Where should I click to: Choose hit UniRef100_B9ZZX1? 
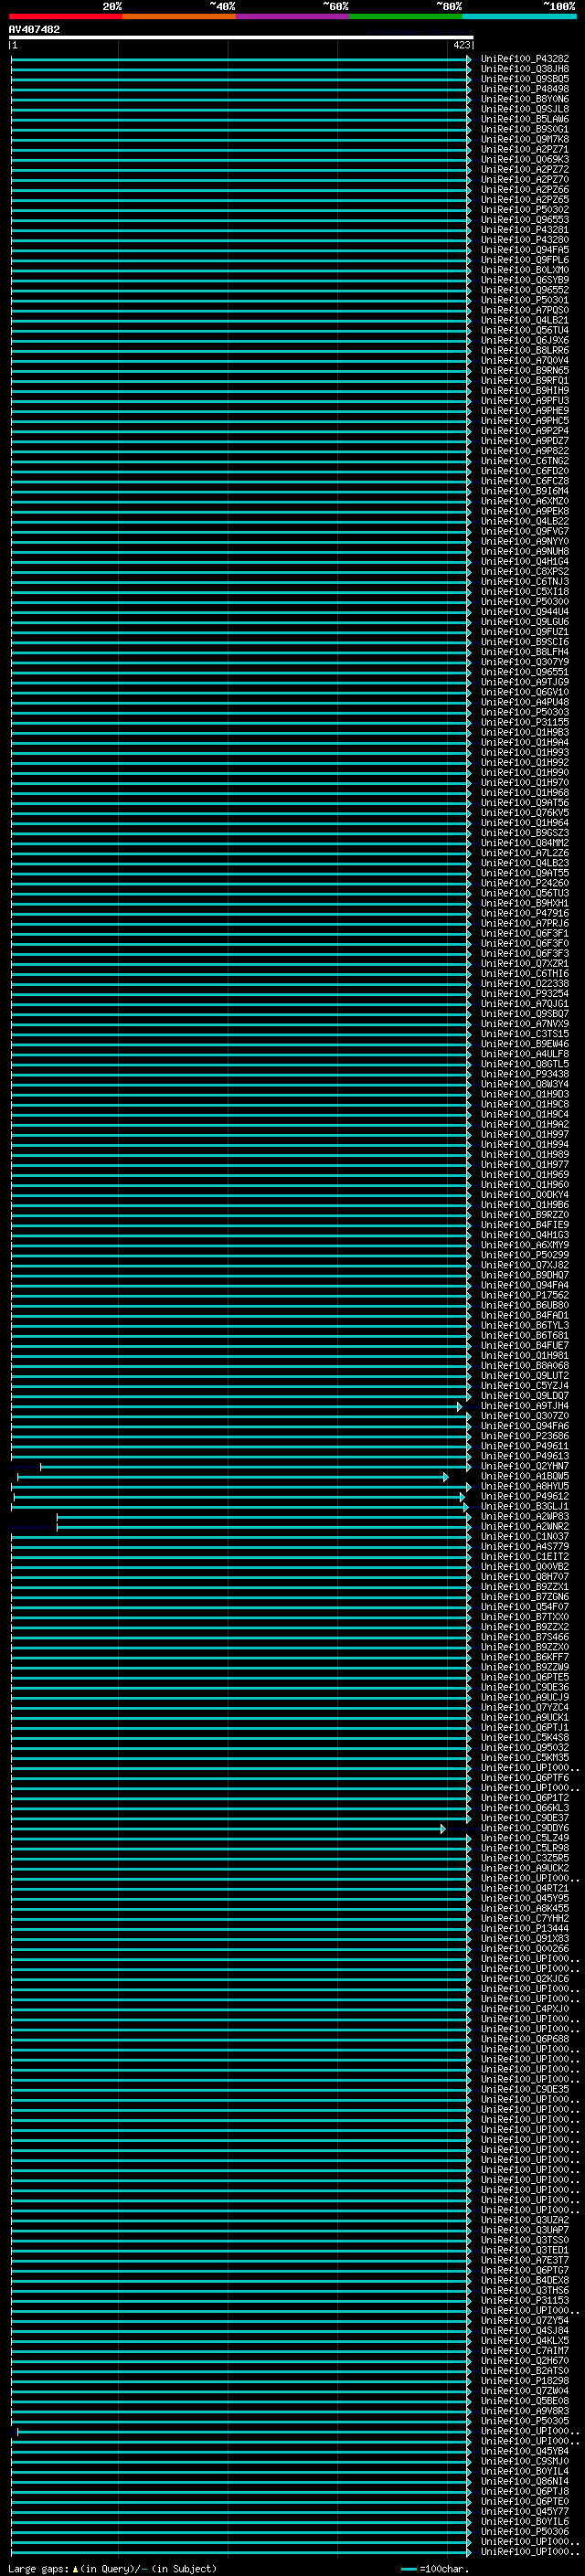[x=524, y=1587]
